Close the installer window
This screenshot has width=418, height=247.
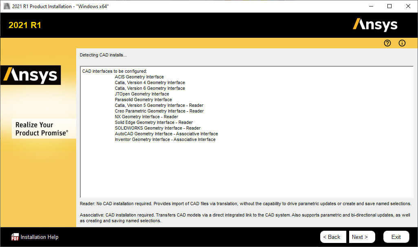click(x=408, y=6)
